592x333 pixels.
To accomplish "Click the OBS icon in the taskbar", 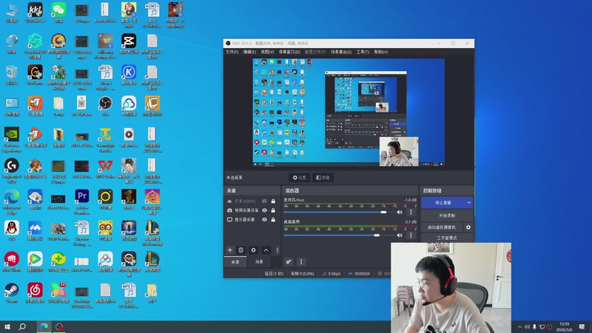I will 59,326.
